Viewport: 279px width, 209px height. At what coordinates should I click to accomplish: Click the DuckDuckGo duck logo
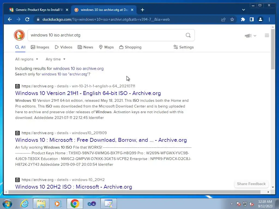pos(19,35)
